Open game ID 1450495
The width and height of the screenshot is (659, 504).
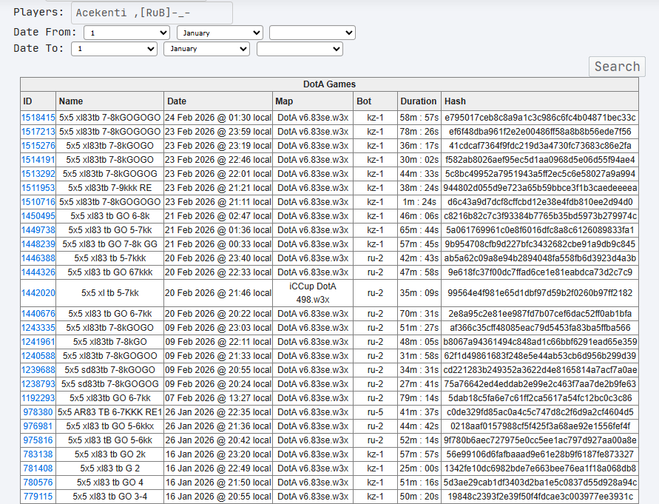[x=38, y=216]
